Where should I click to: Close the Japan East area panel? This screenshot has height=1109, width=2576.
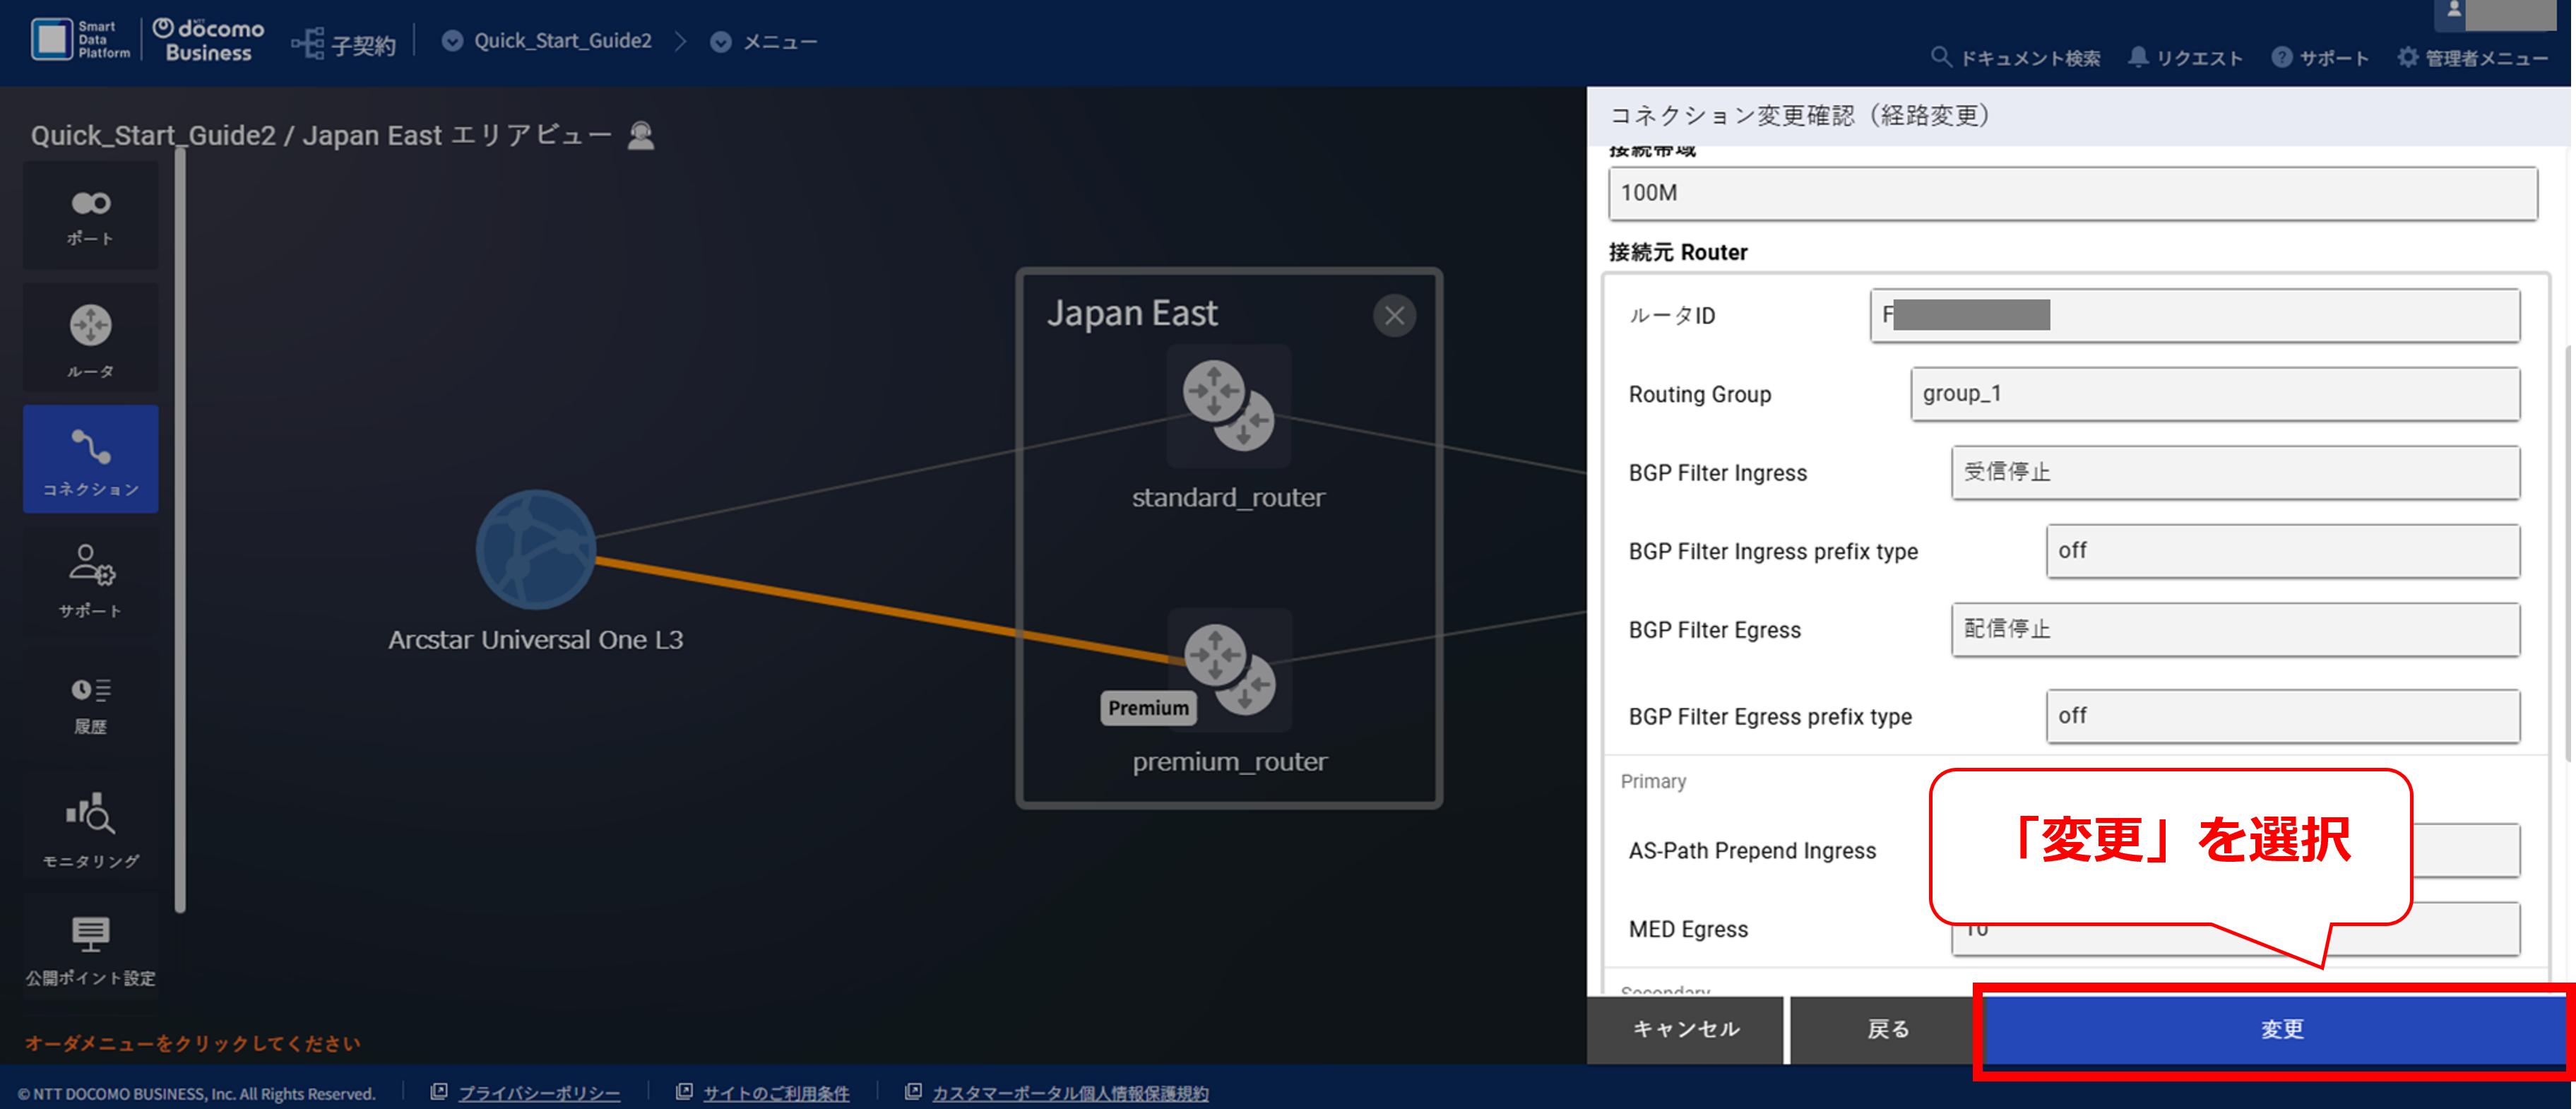pos(1394,316)
